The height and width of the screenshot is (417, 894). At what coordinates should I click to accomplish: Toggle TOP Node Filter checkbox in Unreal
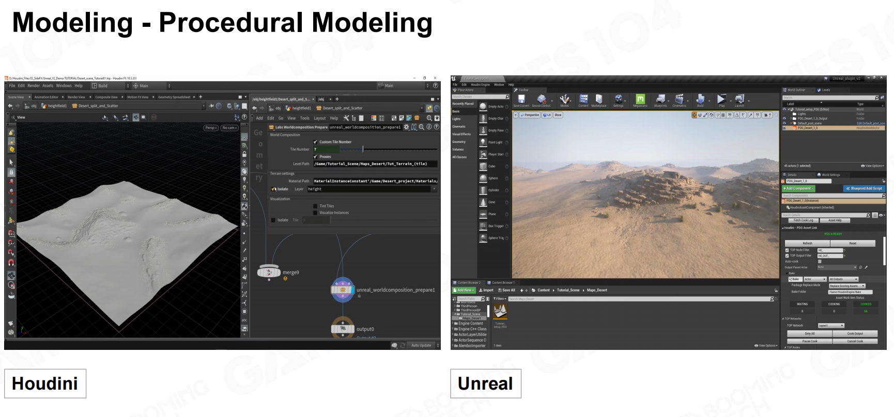787,250
